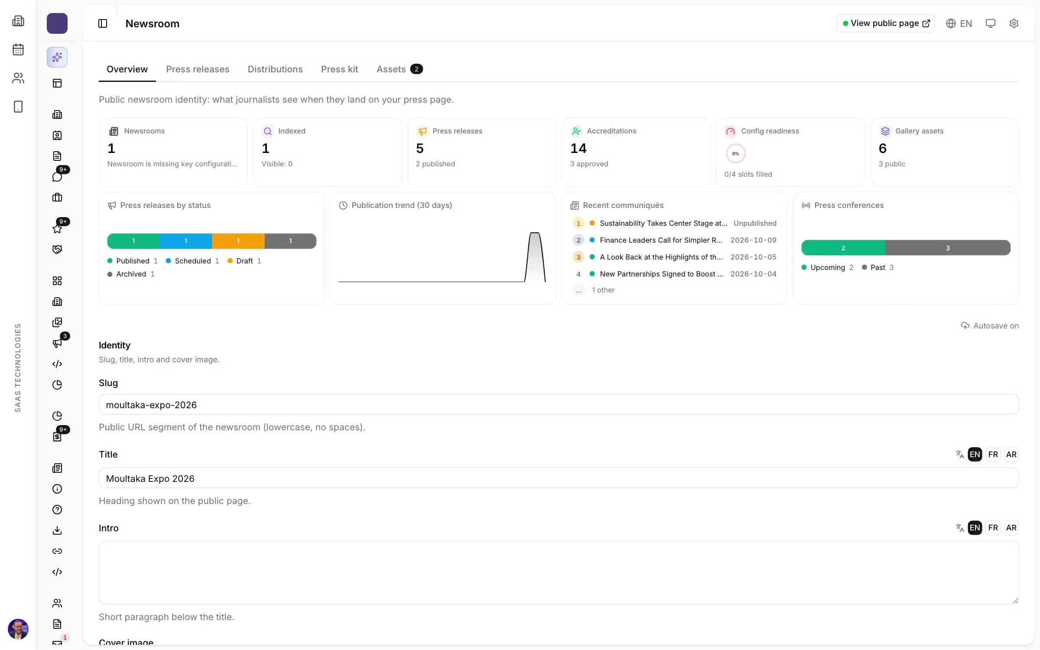The width and height of the screenshot is (1040, 650).
Task: Open the handshake icon in sidebar
Action: pos(57,249)
